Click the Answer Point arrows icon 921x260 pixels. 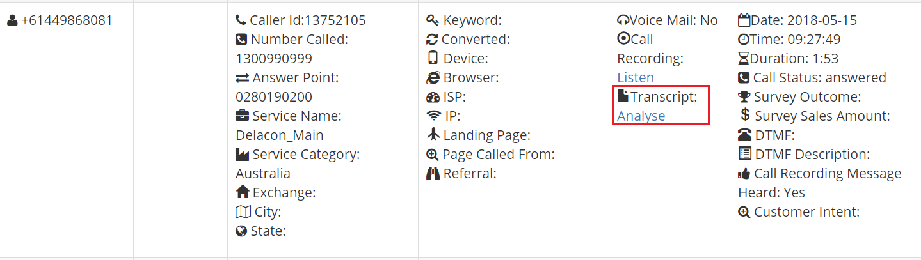point(242,78)
